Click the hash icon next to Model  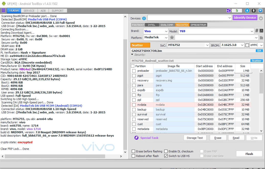point(257,31)
